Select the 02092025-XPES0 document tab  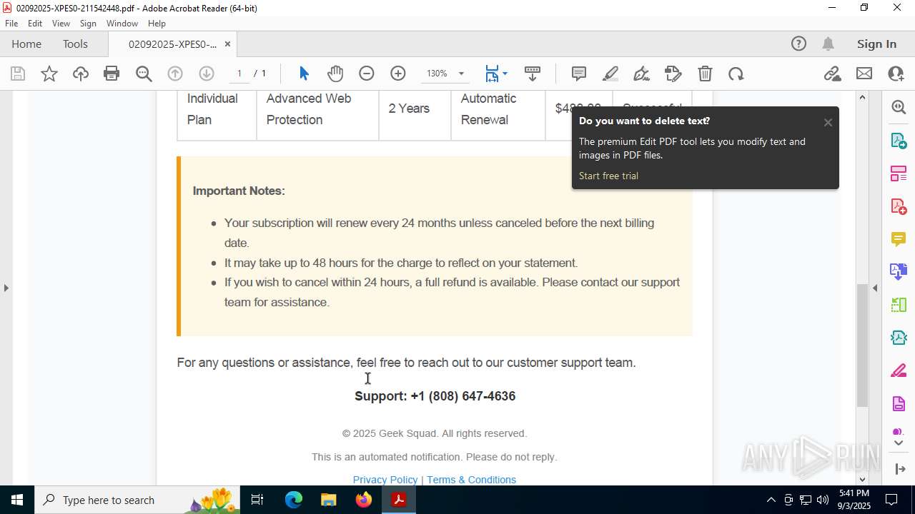pos(172,44)
